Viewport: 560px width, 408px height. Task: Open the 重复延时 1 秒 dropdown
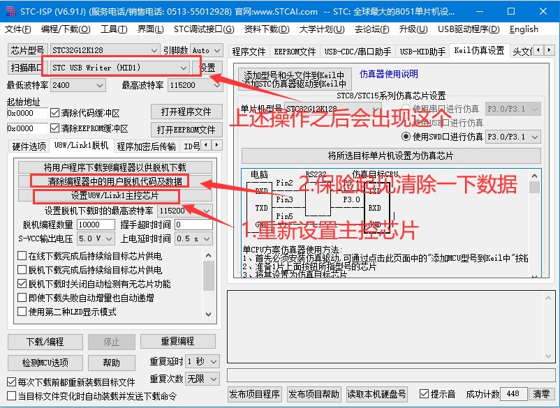[202, 362]
